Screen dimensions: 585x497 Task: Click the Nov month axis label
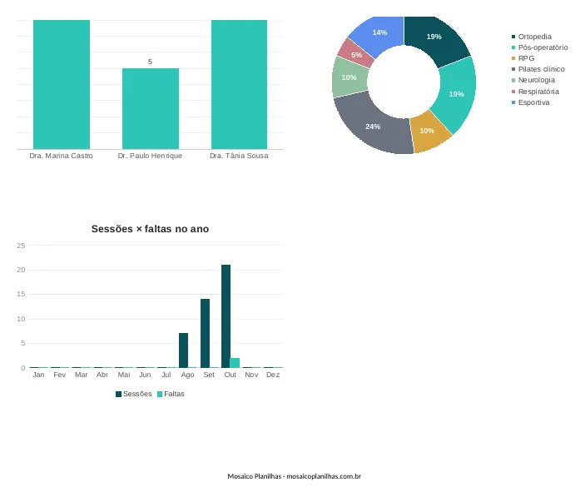[251, 375]
